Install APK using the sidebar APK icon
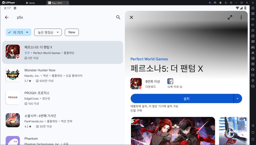This screenshot has width=256, height=145. pos(253,47)
